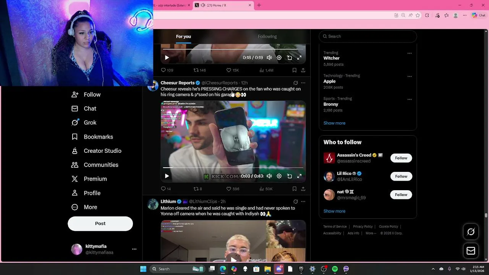Open Profile from the sidebar
This screenshot has width=489, height=275.
coord(86,193)
